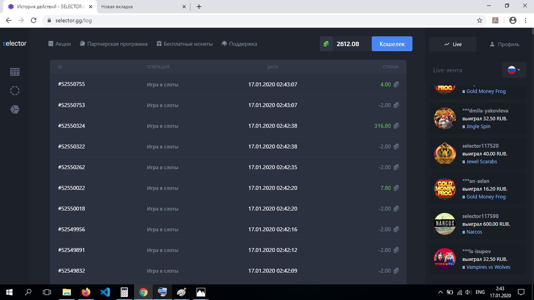The width and height of the screenshot is (534, 300).
Task: Click the selector logo
Action: [15, 43]
